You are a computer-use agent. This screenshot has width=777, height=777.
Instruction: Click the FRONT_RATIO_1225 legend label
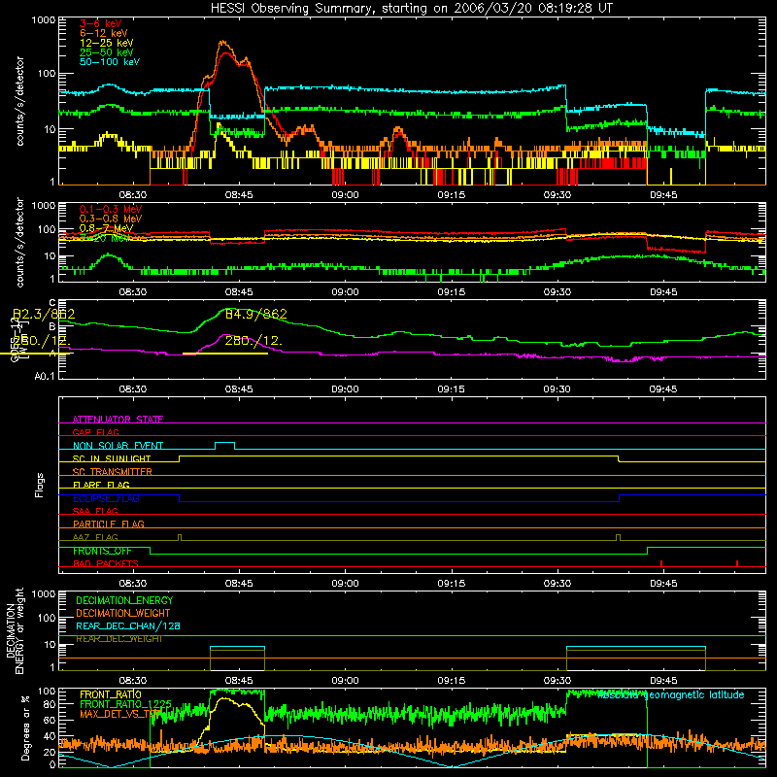125,704
